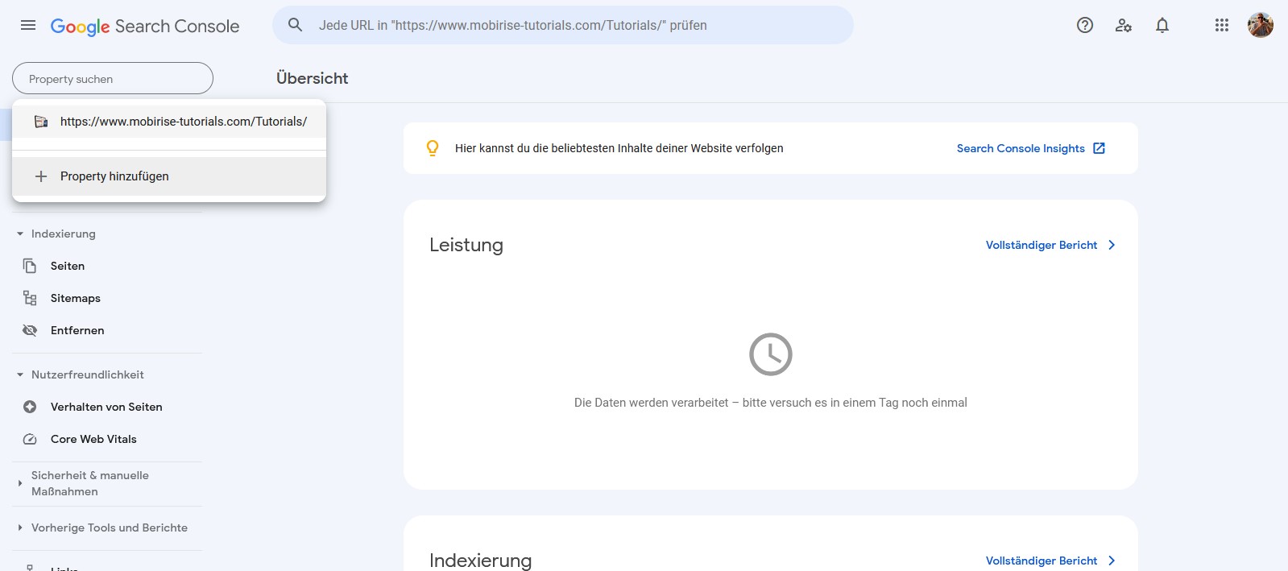Open Seiten report
This screenshot has width=1288, height=571.
click(x=68, y=266)
